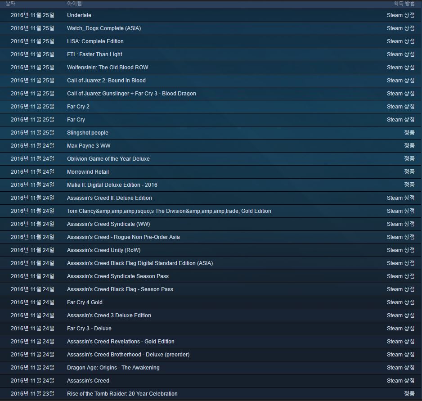Click Call of Juarez Gunslinger + Blood Dragon item
The height and width of the screenshot is (401, 422).
(132, 94)
